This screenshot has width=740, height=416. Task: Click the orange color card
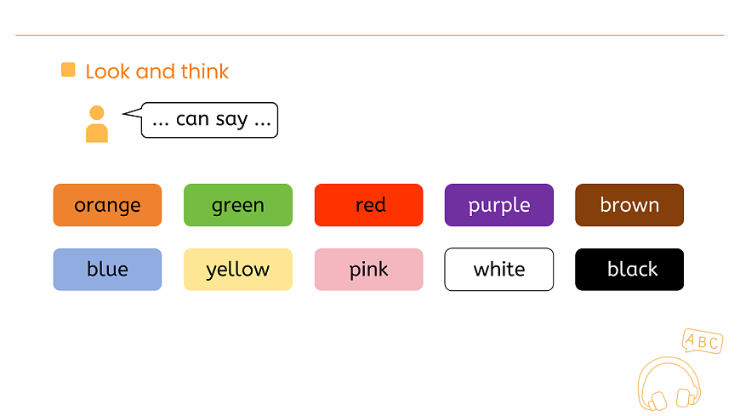coord(107,205)
